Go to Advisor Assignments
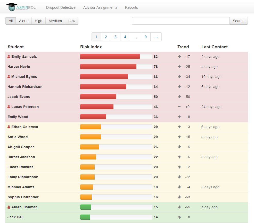 point(100,7)
